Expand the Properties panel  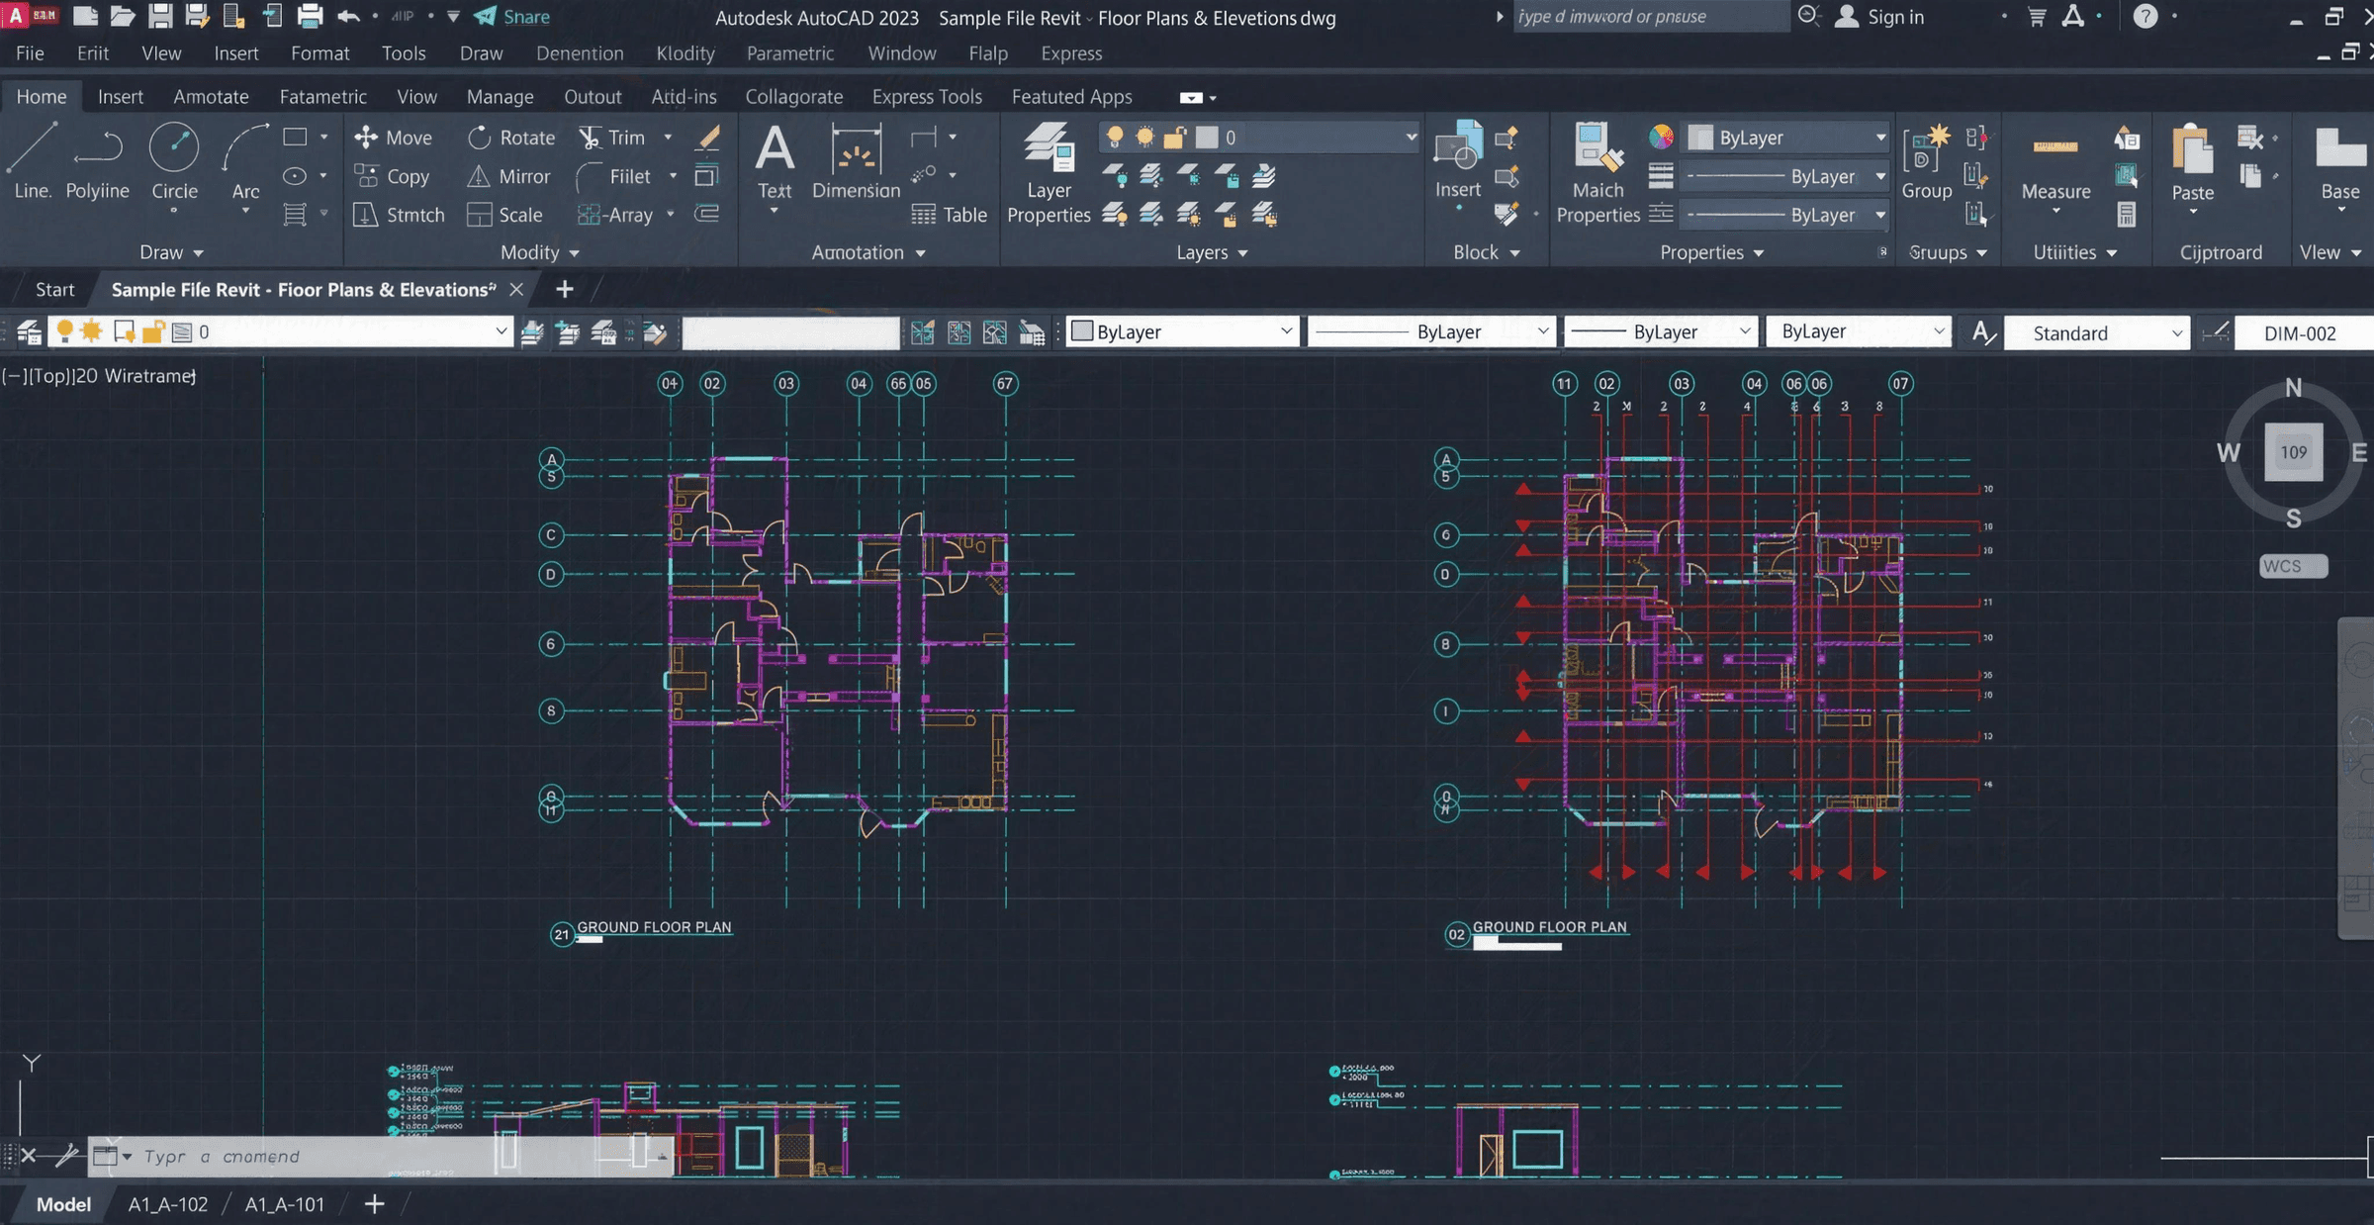tap(1711, 252)
